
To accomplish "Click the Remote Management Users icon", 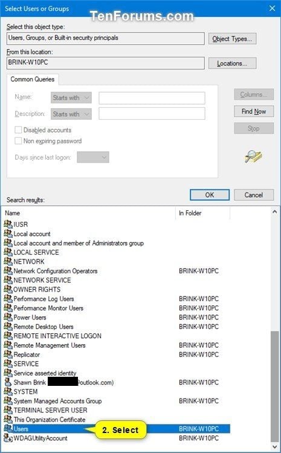I will 8,345.
